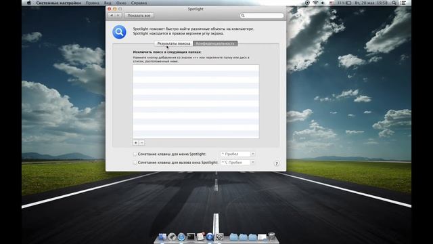Click the battery status icon
The width and height of the screenshot is (433, 244).
click(x=348, y=3)
